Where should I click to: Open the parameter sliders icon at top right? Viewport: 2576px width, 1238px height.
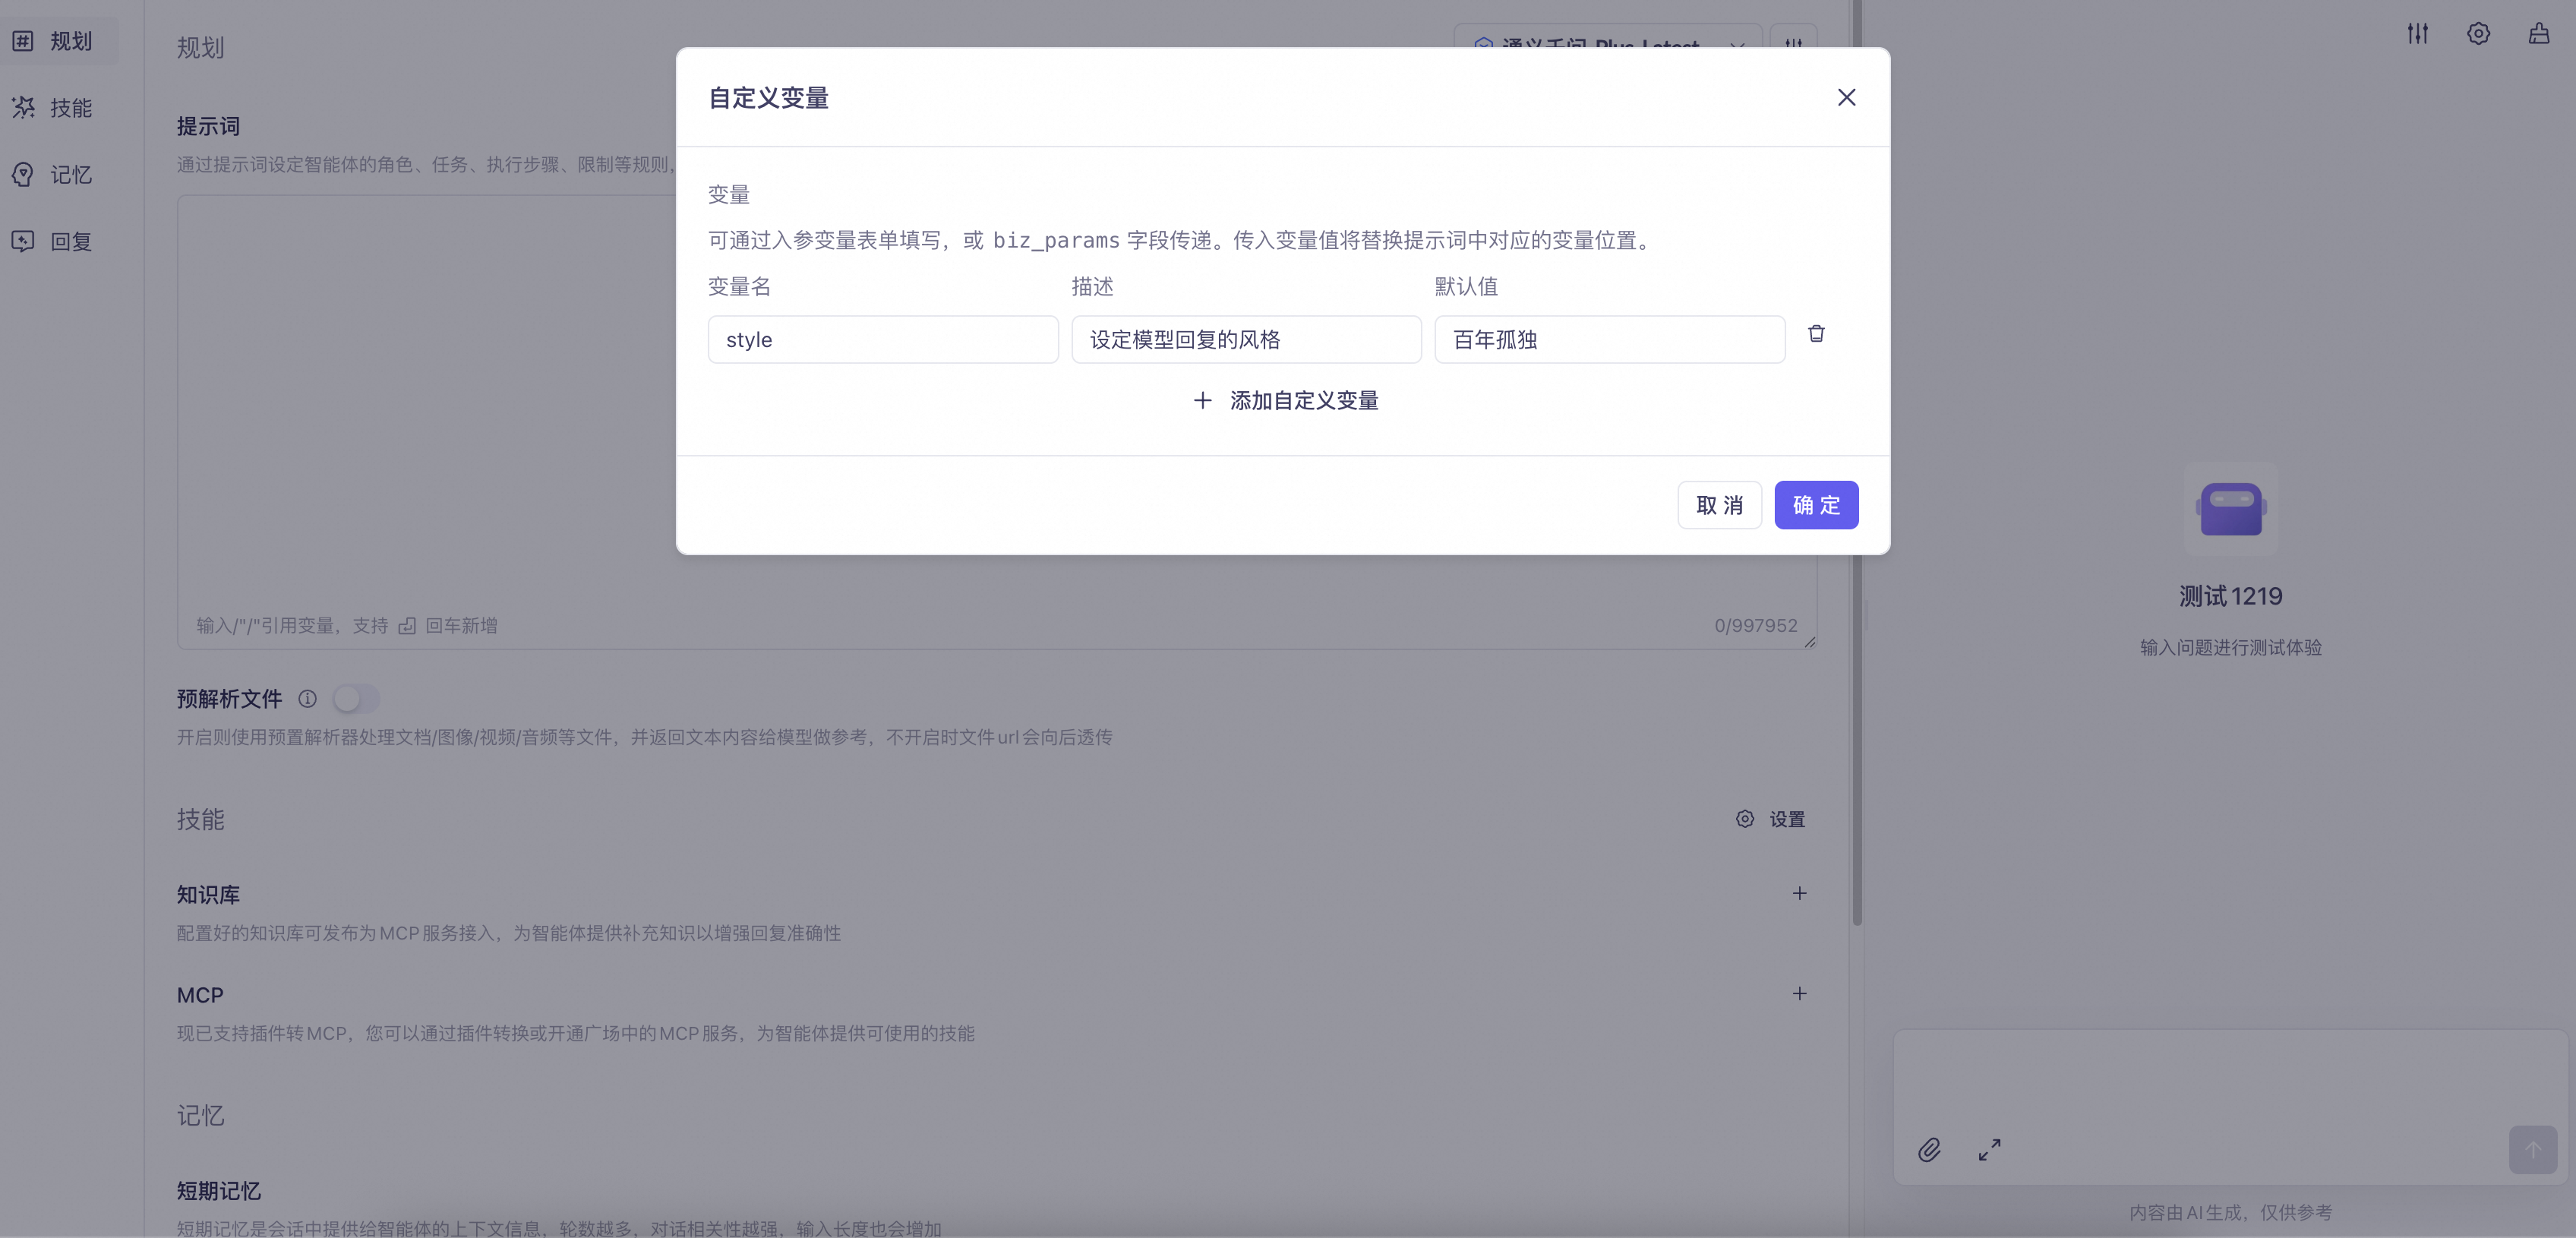(2418, 33)
